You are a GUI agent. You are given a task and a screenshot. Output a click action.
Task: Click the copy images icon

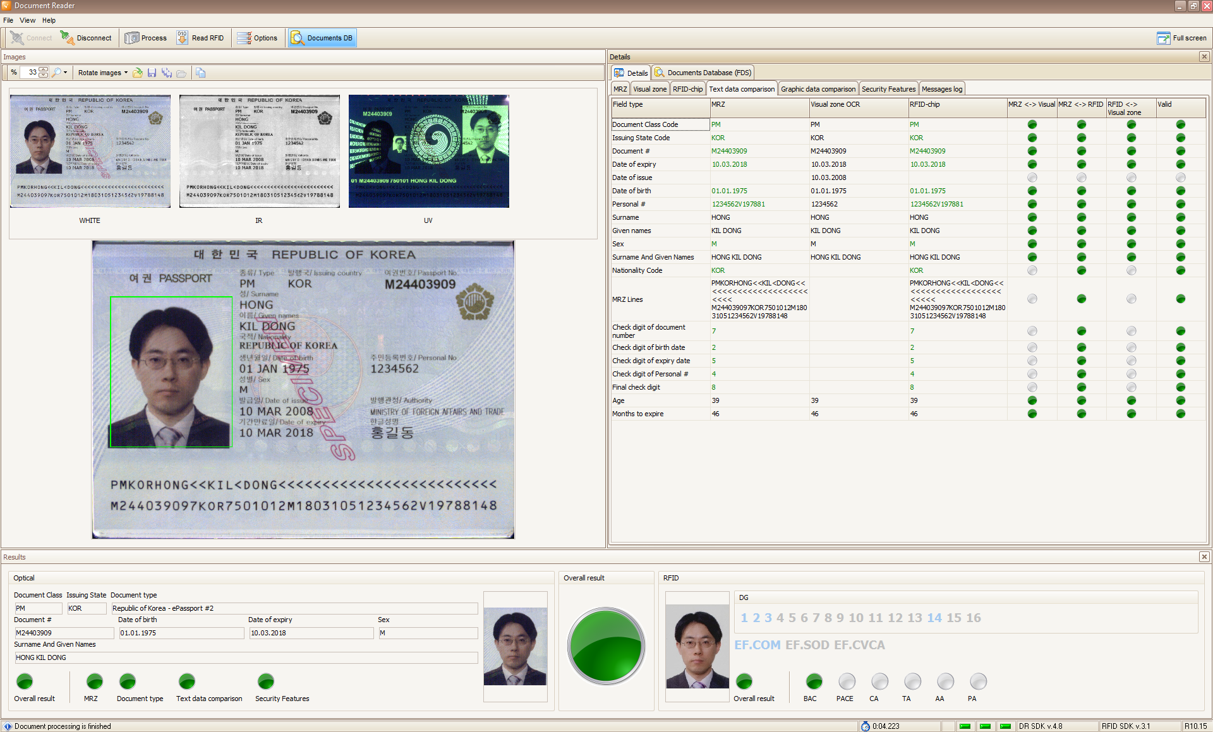pos(200,73)
